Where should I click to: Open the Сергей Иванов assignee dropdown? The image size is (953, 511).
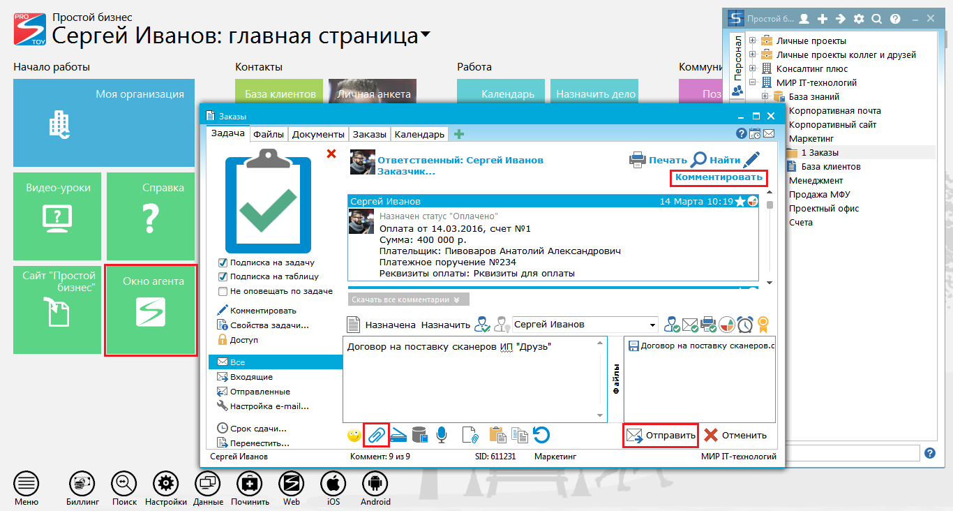coord(653,325)
